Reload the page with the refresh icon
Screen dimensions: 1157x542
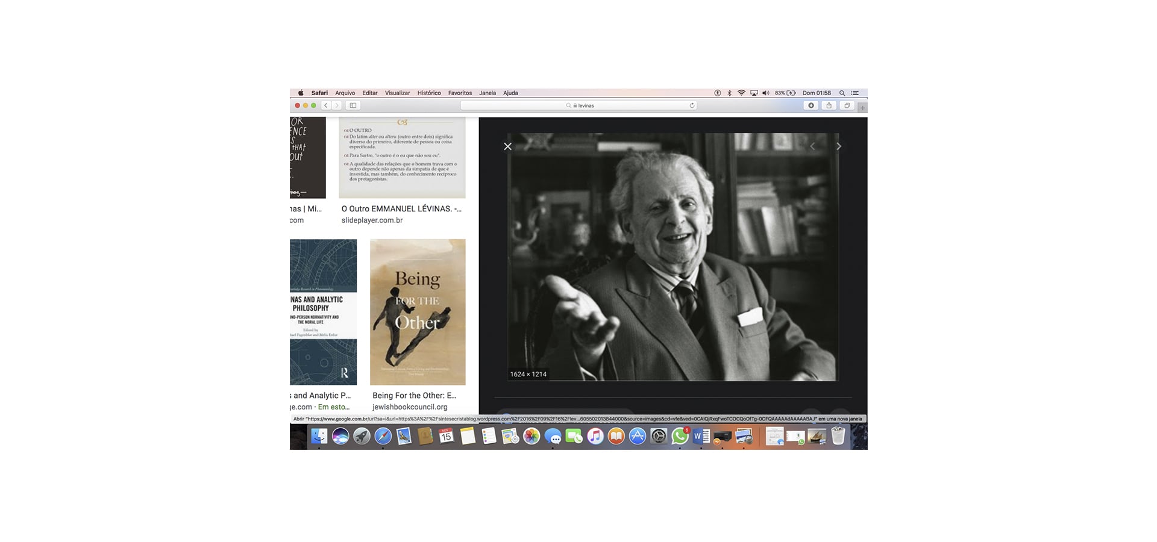[x=692, y=105]
